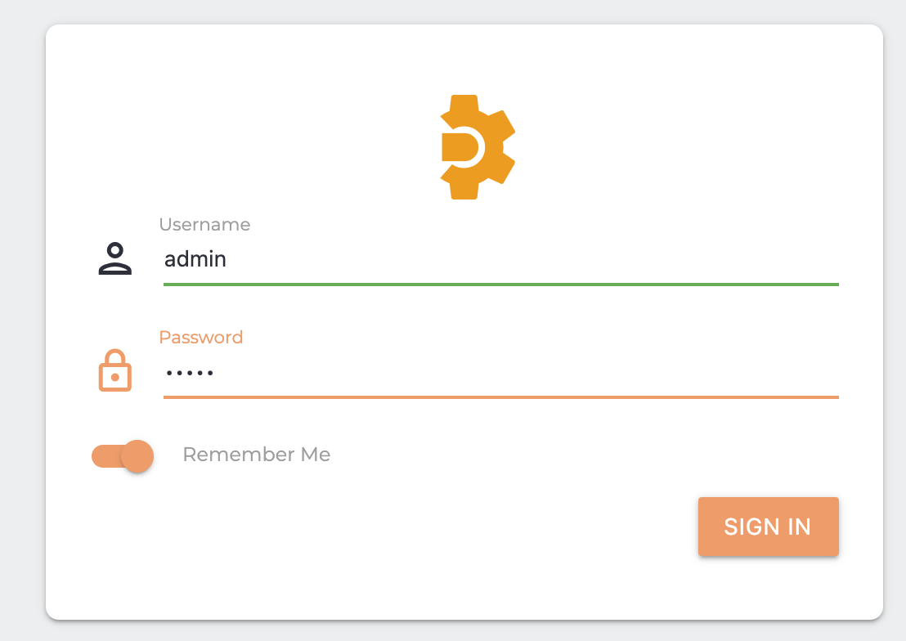Submit the login form with SIGN IN
This screenshot has height=641, width=906.
tap(768, 527)
